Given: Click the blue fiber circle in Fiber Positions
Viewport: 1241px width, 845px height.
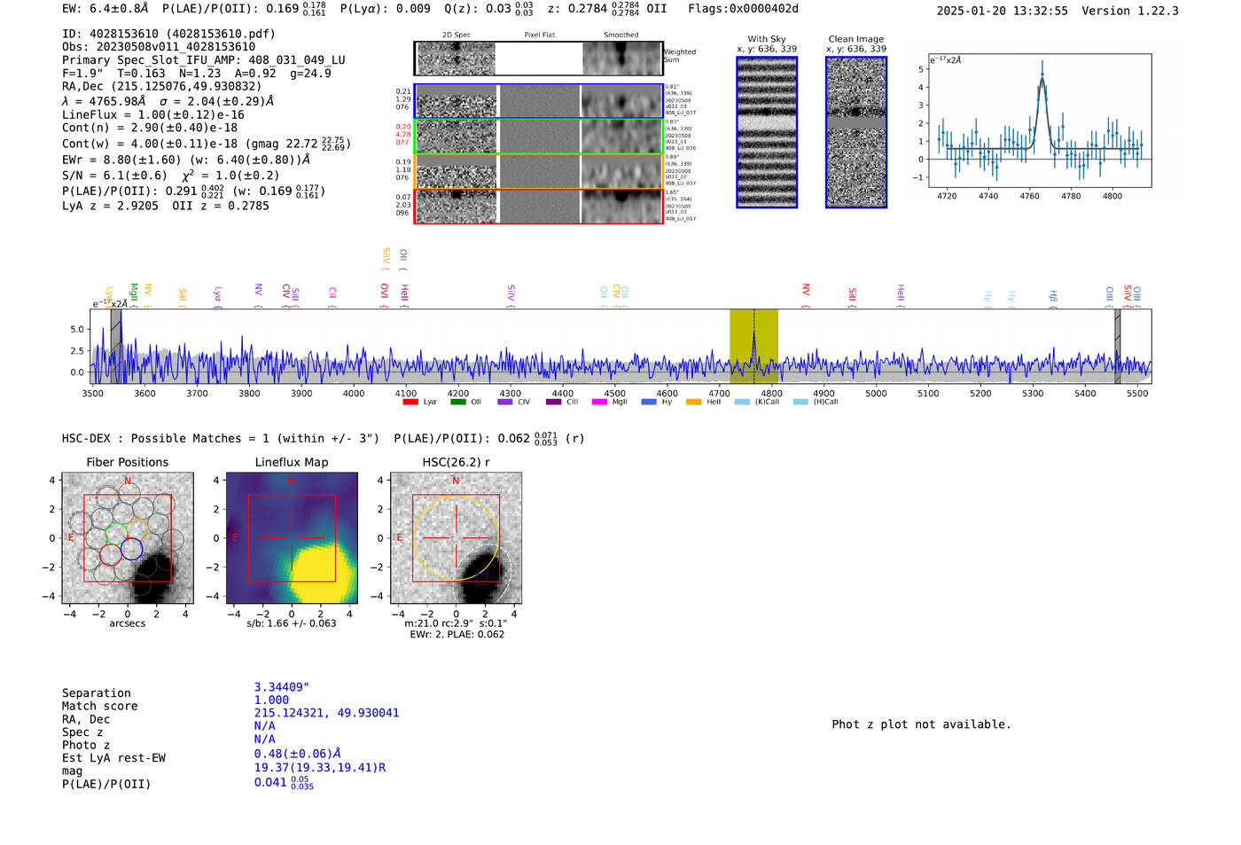Looking at the screenshot, I should point(132,549).
